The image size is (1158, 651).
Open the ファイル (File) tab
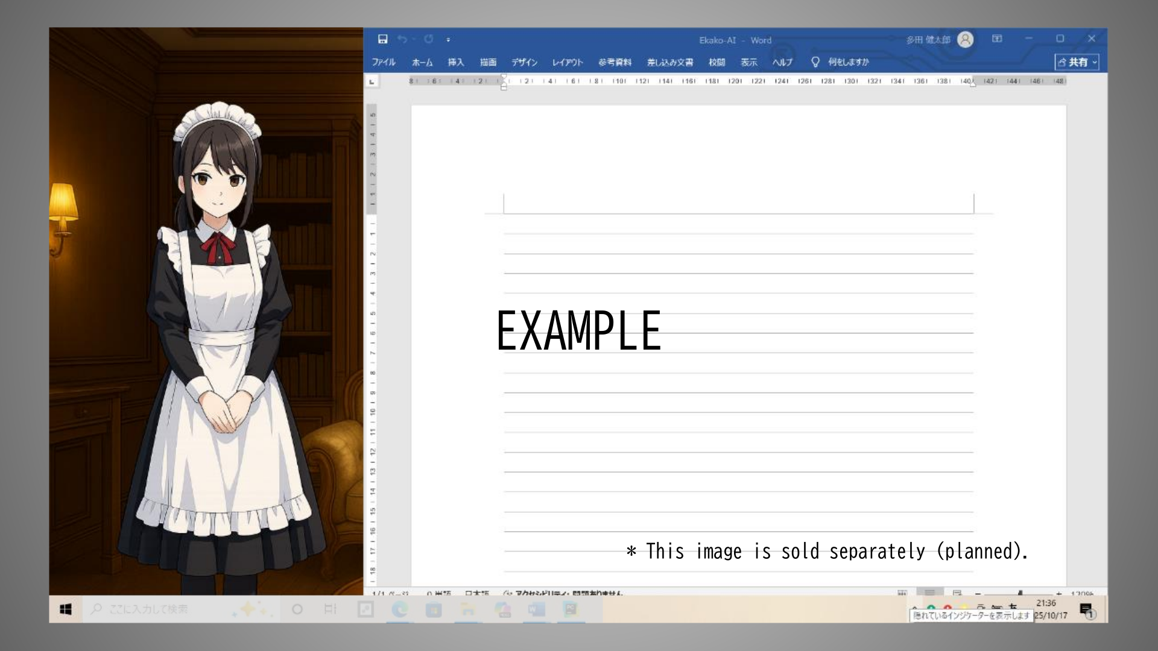pos(384,62)
